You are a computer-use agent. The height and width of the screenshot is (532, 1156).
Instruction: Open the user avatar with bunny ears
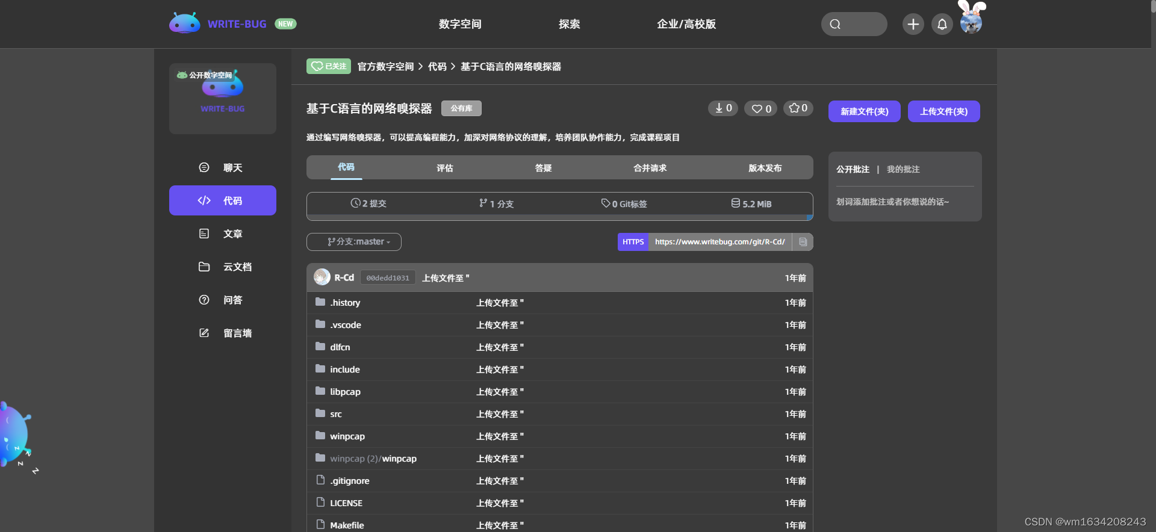pyautogui.click(x=971, y=18)
